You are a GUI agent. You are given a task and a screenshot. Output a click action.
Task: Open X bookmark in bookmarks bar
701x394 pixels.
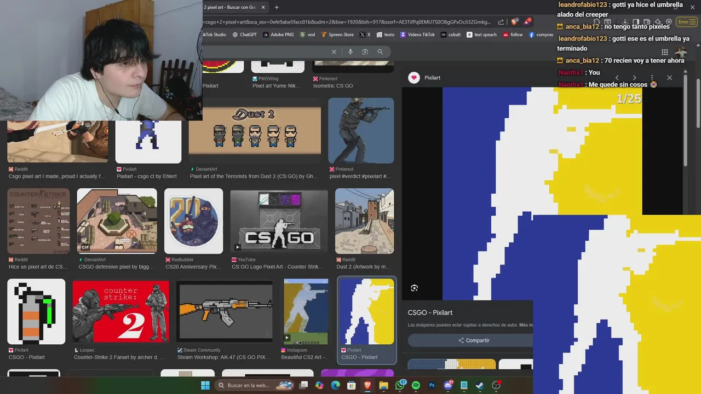pyautogui.click(x=365, y=34)
